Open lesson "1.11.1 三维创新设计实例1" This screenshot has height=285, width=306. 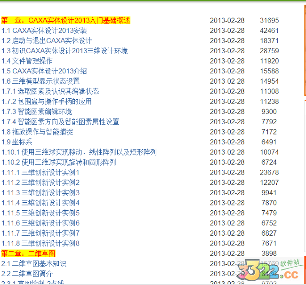pos(40,173)
